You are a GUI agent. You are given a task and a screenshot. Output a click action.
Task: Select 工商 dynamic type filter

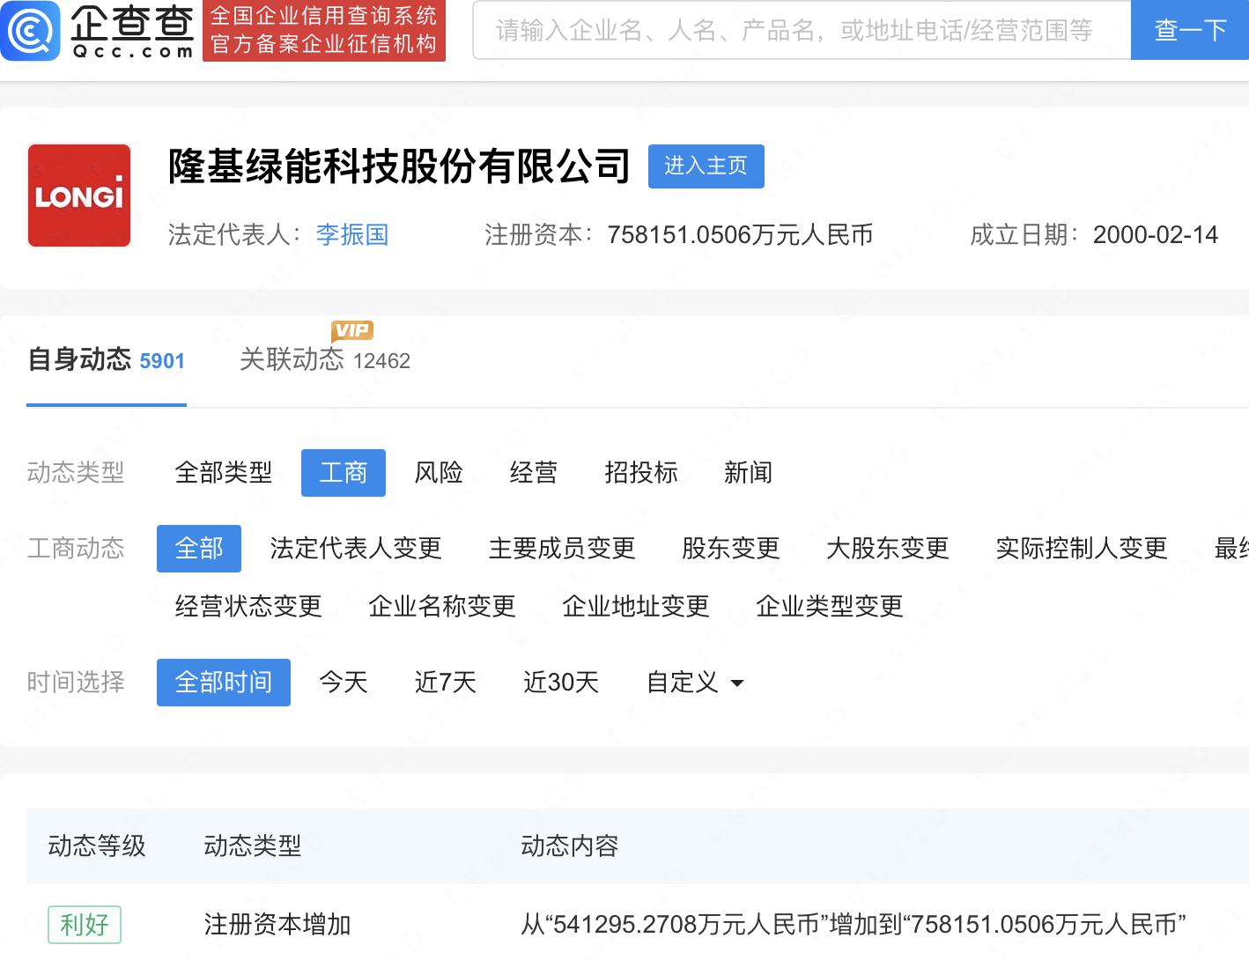point(344,473)
